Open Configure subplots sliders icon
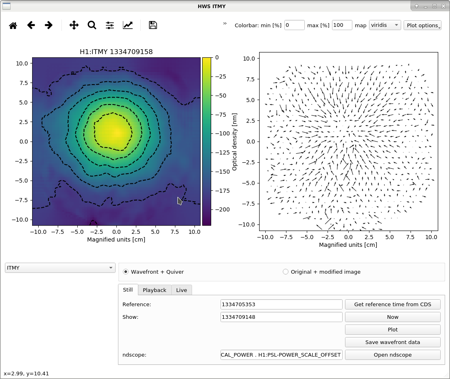Viewport: 450px width, 379px height. click(109, 25)
